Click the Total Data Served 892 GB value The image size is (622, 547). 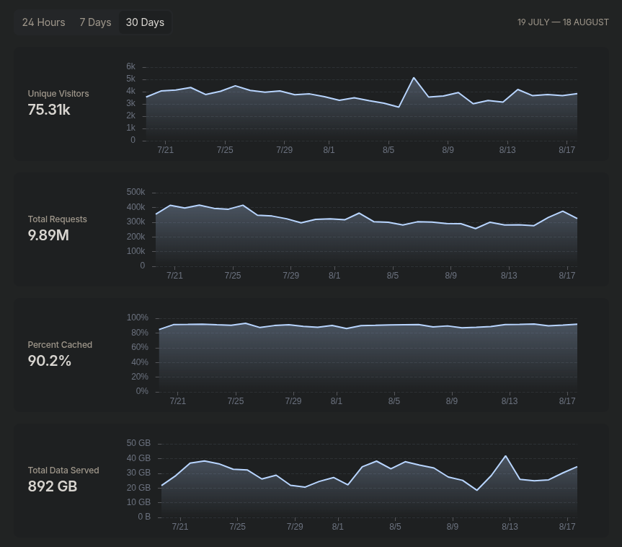[x=53, y=486]
